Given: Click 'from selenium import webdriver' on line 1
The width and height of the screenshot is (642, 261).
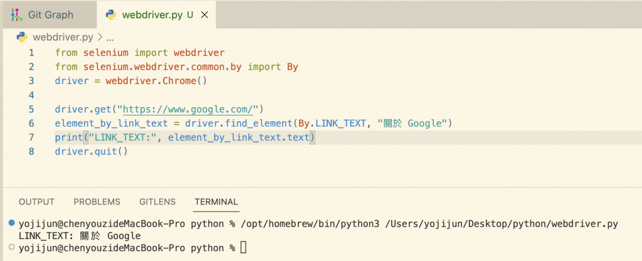Looking at the screenshot, I should point(140,53).
